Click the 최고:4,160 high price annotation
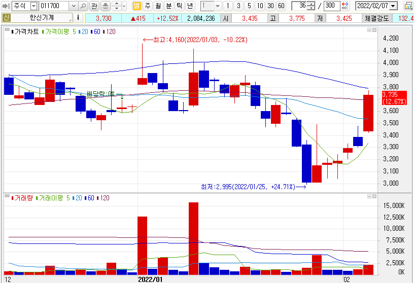 coord(195,40)
